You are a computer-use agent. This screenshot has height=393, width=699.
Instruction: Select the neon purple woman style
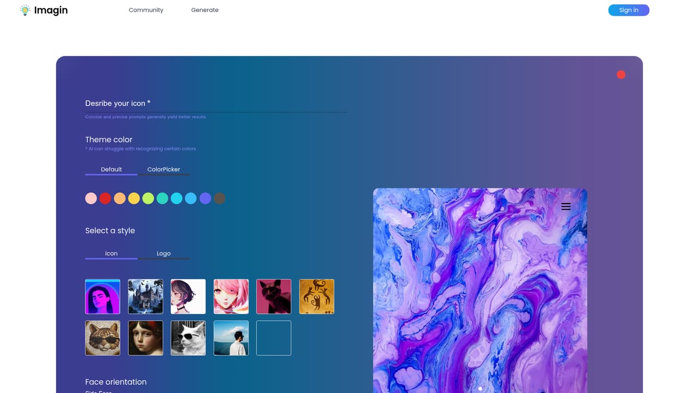click(x=103, y=296)
